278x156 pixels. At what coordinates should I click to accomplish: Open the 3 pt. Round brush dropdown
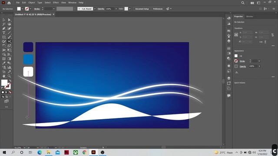[95, 9]
